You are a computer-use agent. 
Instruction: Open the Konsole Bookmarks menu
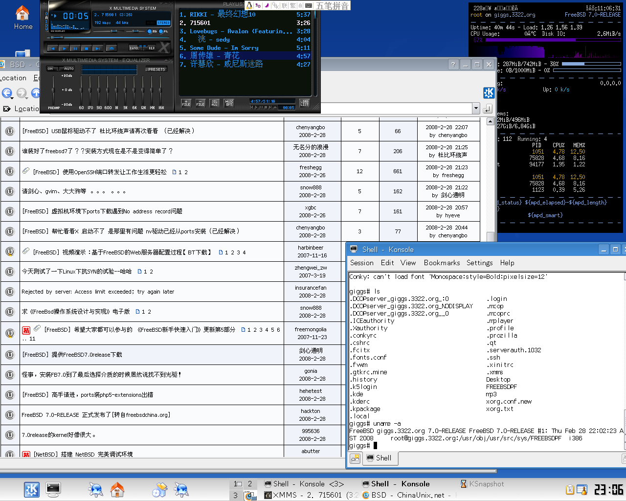point(442,263)
